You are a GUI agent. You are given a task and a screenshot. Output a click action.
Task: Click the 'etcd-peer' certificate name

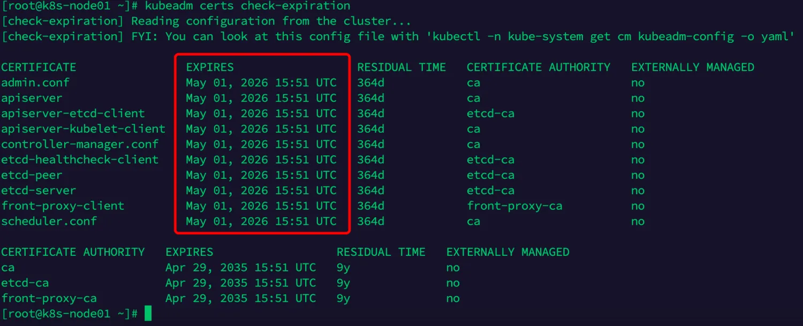(32, 175)
